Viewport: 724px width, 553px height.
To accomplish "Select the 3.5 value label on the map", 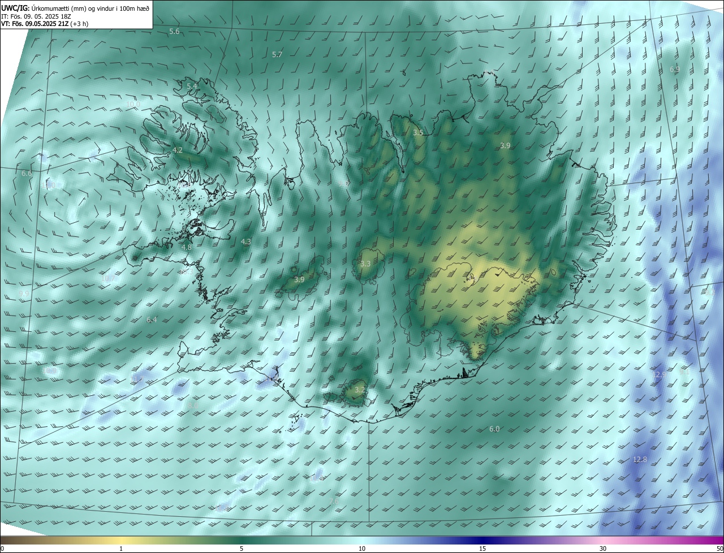I will coord(418,133).
